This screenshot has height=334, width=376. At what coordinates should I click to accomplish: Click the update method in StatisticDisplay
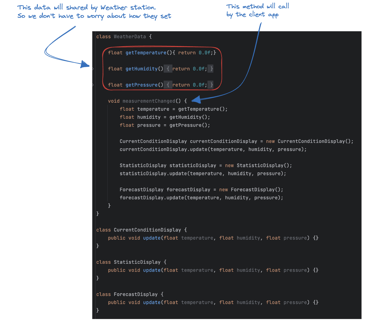(x=152, y=270)
